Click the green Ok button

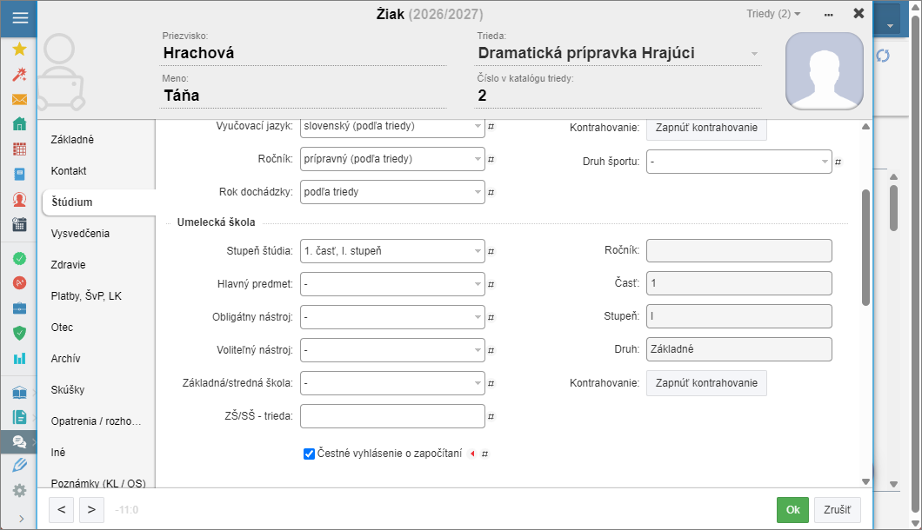tap(792, 510)
